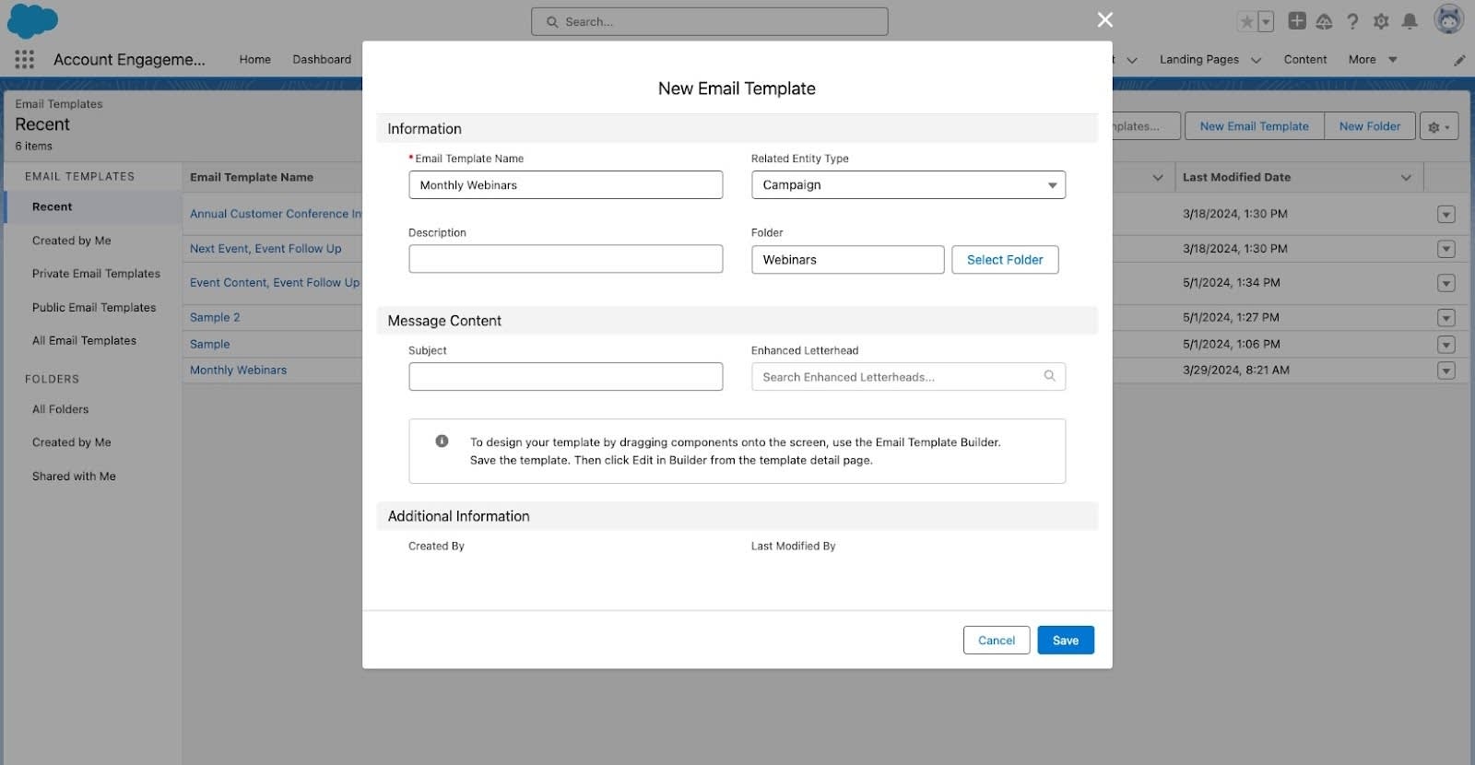Search Enhanced Letterheads field
Image resolution: width=1475 pixels, height=765 pixels.
click(908, 377)
